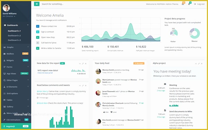Collapse the Alpha project panel
208x130 pixels.
(196, 64)
